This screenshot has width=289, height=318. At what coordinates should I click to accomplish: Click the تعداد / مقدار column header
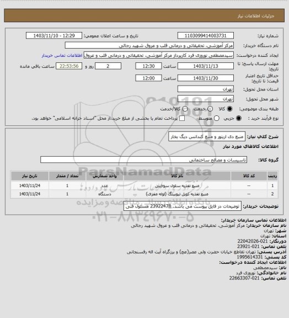click(67, 176)
